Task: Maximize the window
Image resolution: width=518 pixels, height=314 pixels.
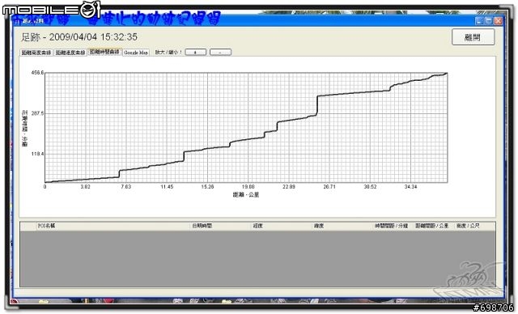Action: tap(488, 21)
